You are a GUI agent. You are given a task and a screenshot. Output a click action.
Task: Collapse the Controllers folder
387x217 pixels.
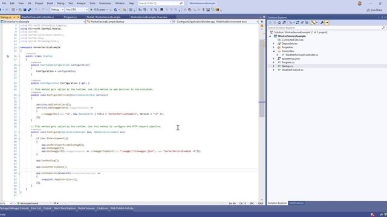pos(274,51)
